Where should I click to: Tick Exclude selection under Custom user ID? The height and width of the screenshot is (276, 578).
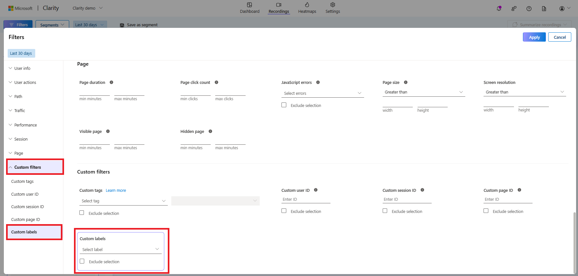pos(284,211)
